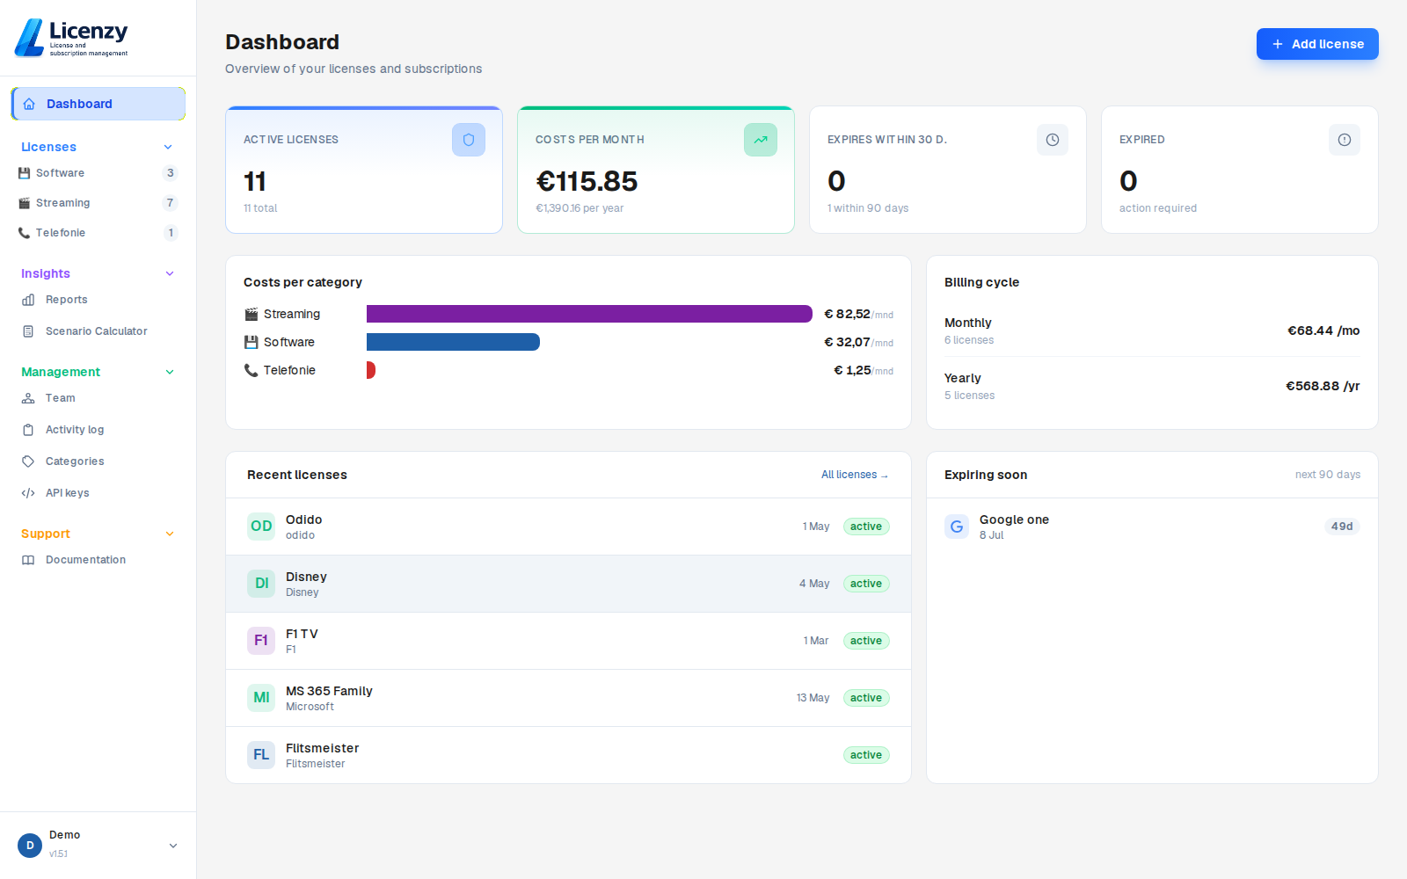
Task: Click the F1 avatar for F1 TV
Action: tap(261, 641)
